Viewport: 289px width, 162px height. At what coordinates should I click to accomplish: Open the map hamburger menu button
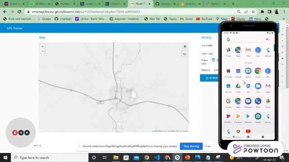(185, 46)
